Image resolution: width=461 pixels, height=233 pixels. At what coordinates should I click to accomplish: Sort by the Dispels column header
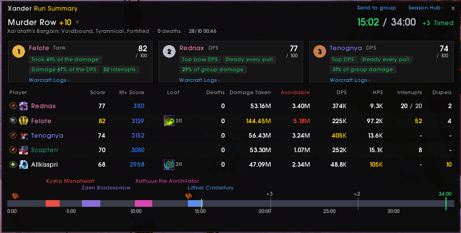[x=442, y=93]
